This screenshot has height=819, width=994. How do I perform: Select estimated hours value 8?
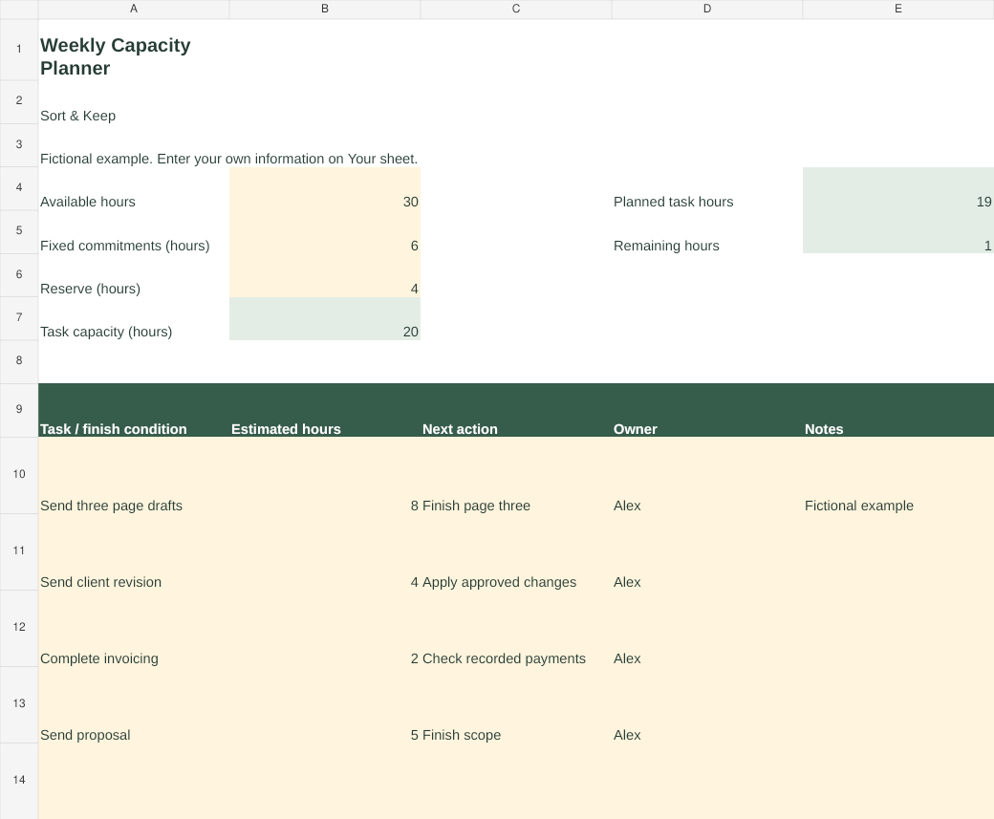pyautogui.click(x=325, y=475)
